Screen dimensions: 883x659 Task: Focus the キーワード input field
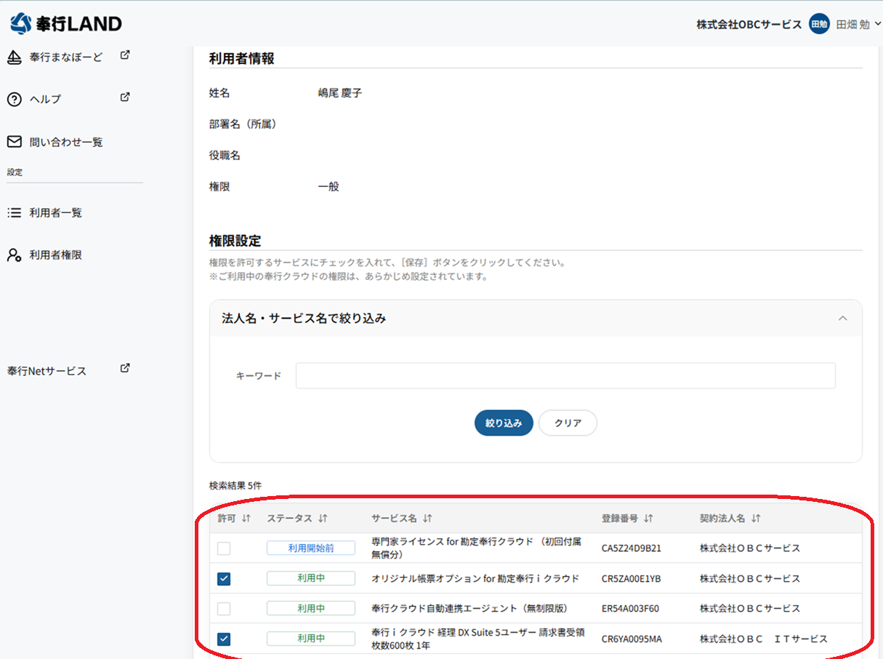click(565, 376)
